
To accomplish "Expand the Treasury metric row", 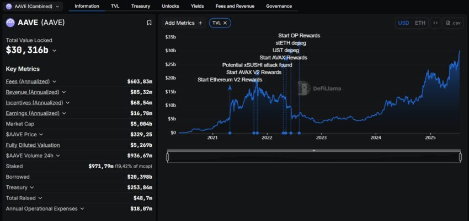I will (31, 187).
